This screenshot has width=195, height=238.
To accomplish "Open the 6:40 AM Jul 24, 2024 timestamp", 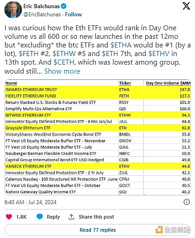I will 30,202.
